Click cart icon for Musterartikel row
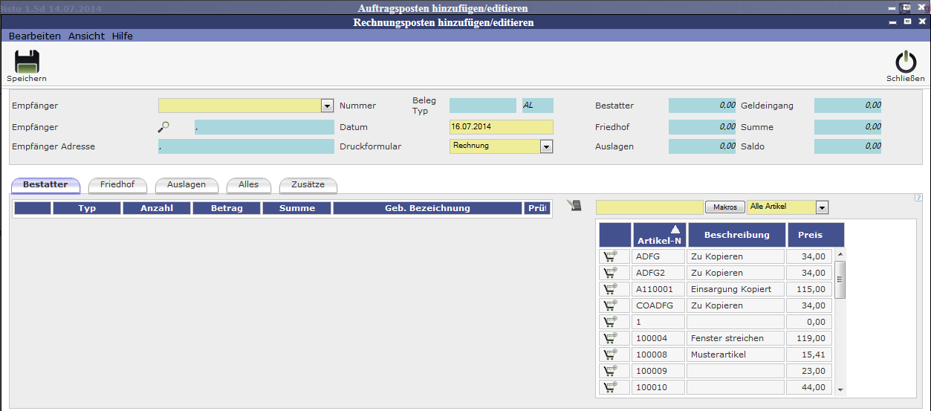The height and width of the screenshot is (411, 931). tap(610, 355)
